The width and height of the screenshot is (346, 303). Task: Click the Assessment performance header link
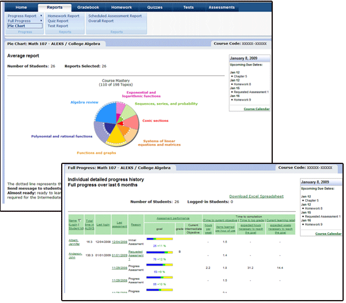173,218
